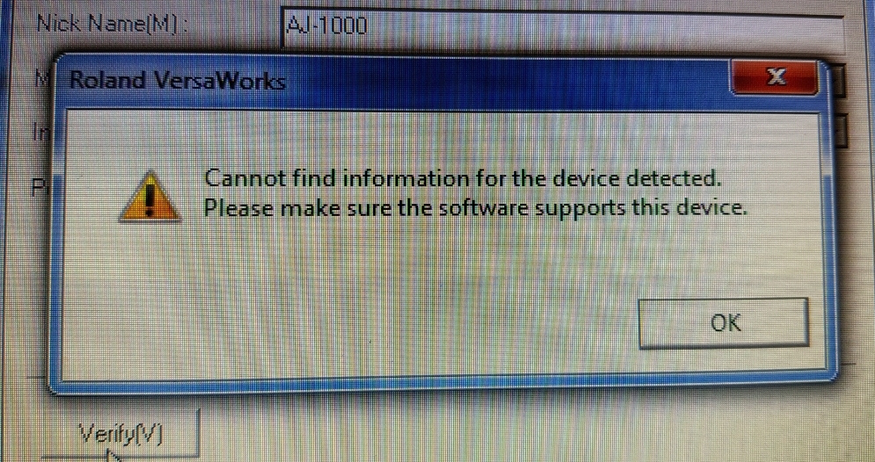Click the Verify[V] button
The height and width of the screenshot is (462, 875).
click(x=122, y=434)
